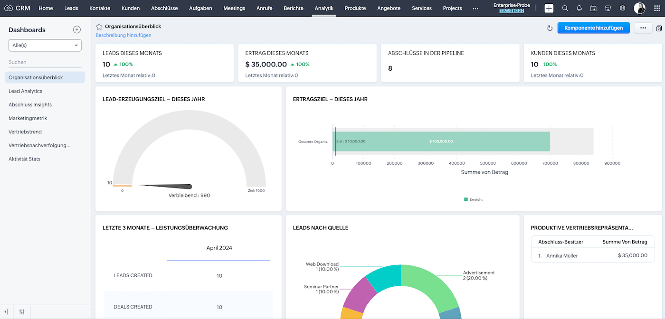Add a new dashboard with plus circle
The image size is (665, 319).
[x=77, y=29]
